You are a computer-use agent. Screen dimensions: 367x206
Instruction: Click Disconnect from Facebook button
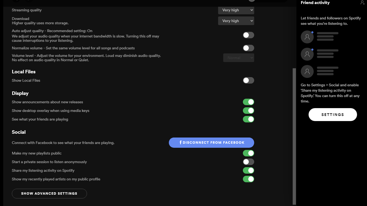(211, 143)
